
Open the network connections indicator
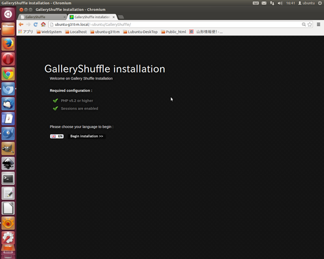click(x=272, y=3)
